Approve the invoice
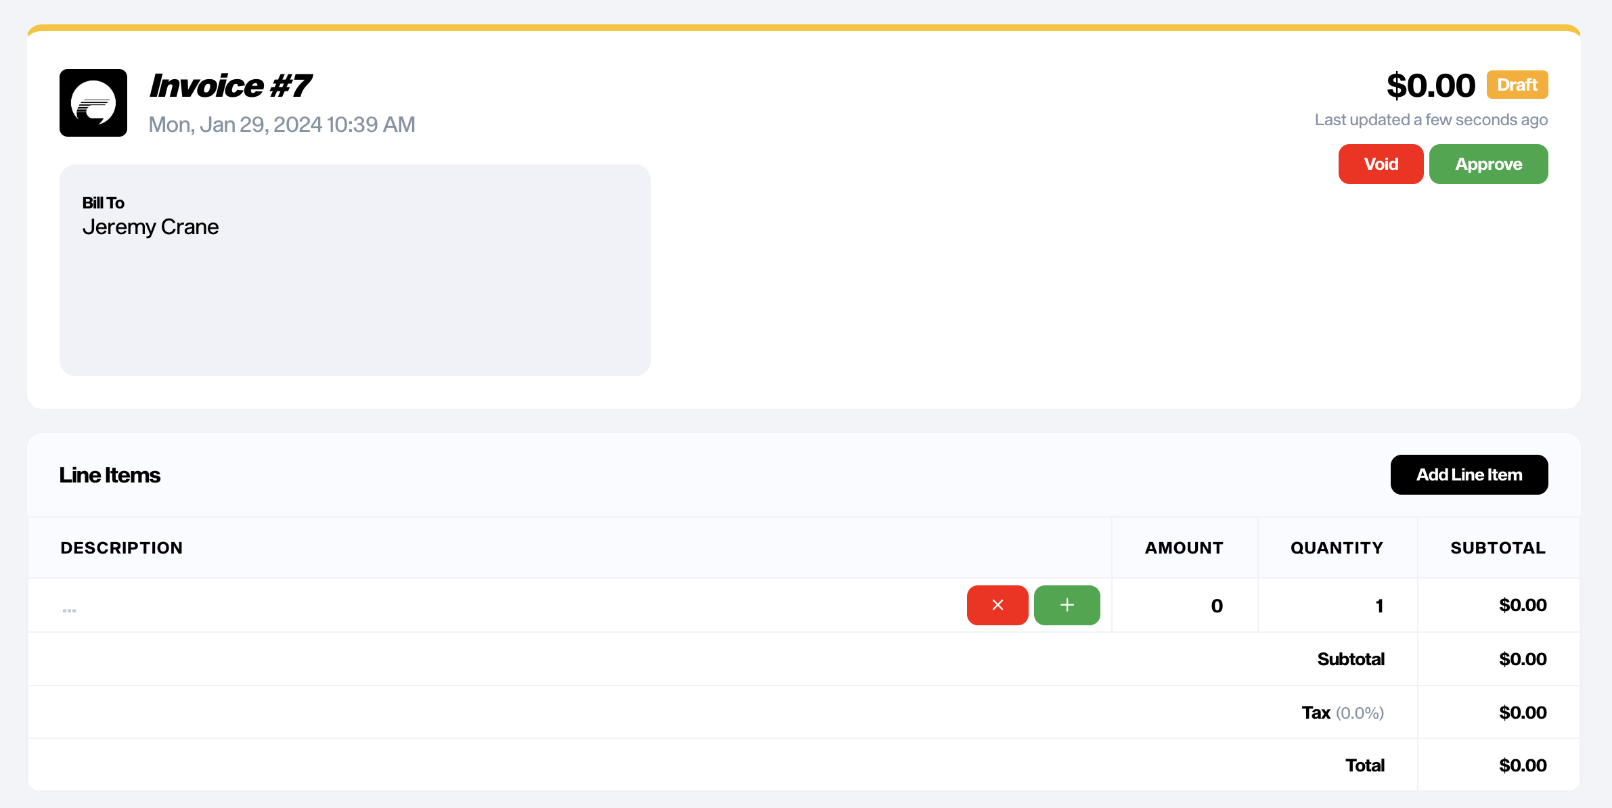1612x808 pixels. click(x=1488, y=164)
